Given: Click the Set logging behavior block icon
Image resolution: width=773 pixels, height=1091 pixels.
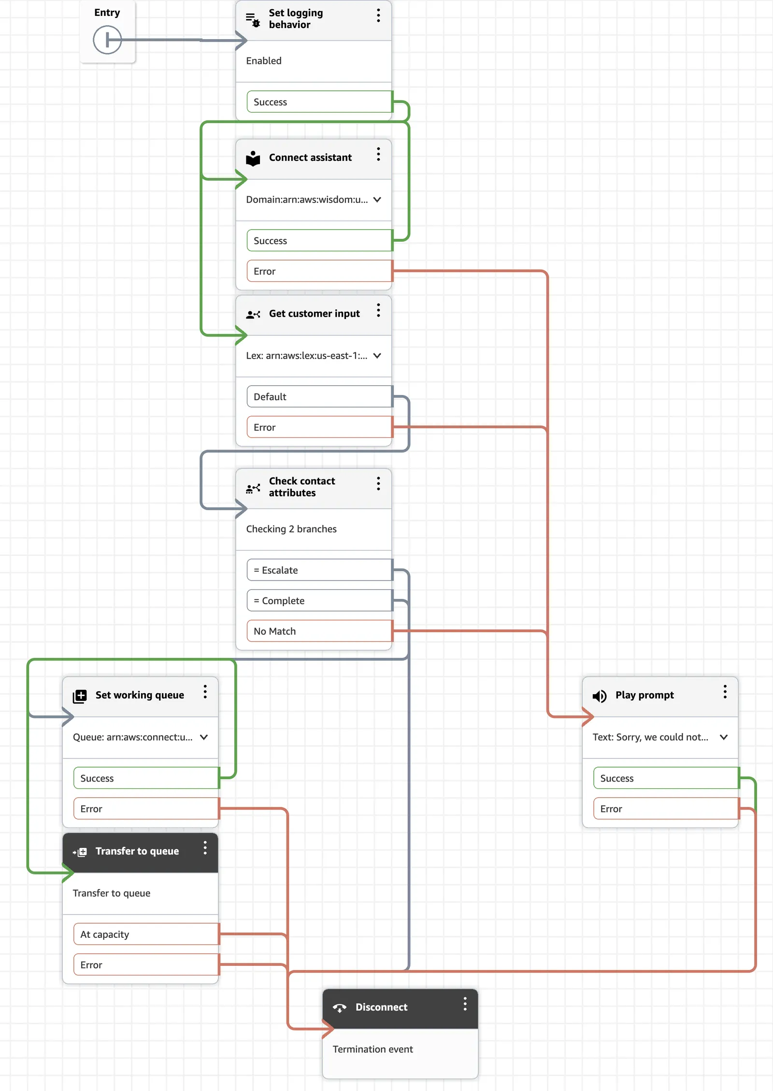Looking at the screenshot, I should (253, 19).
